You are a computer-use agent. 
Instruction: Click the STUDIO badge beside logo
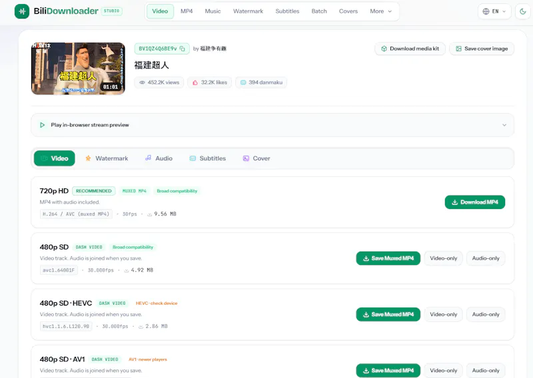111,11
